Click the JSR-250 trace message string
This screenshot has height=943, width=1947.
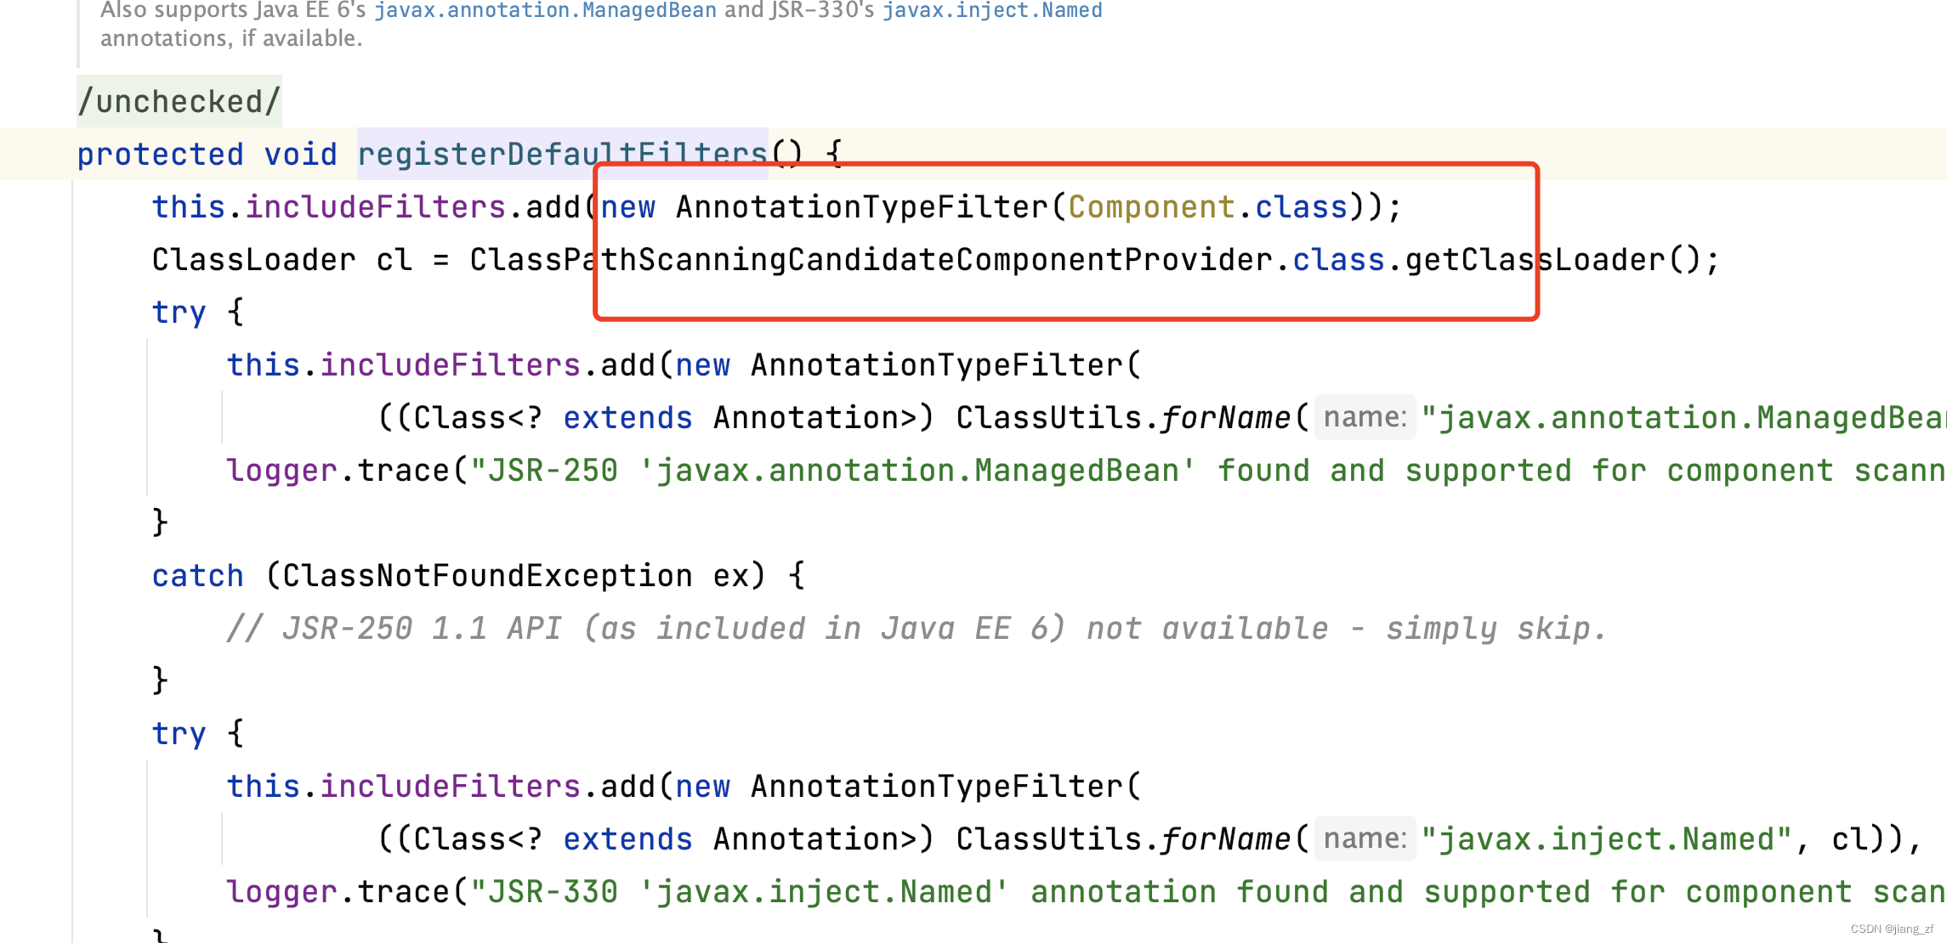pos(1208,471)
